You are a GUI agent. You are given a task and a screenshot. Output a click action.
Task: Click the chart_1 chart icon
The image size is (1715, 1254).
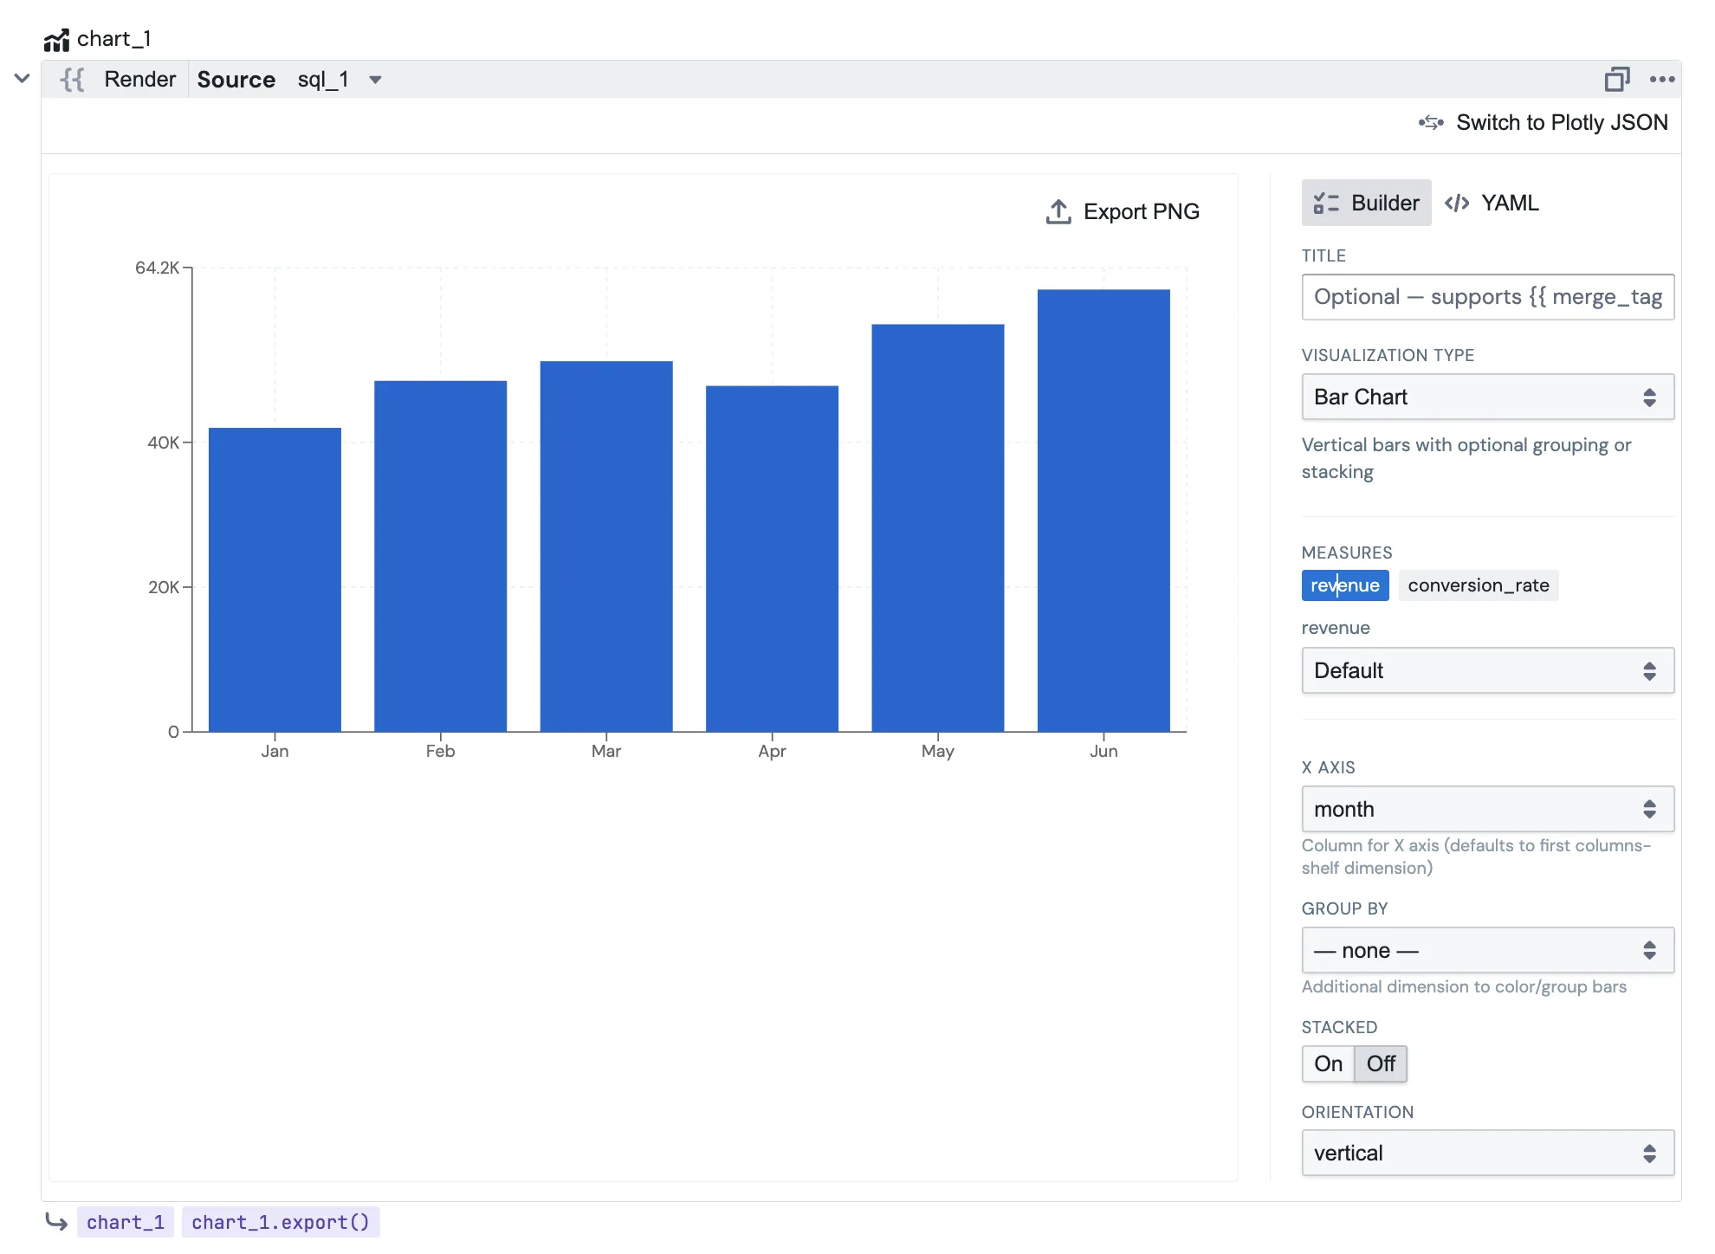click(x=56, y=40)
